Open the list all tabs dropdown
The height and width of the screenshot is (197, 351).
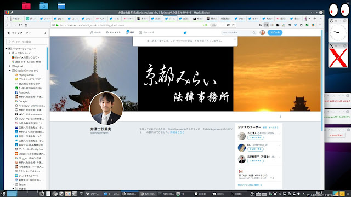click(x=320, y=18)
